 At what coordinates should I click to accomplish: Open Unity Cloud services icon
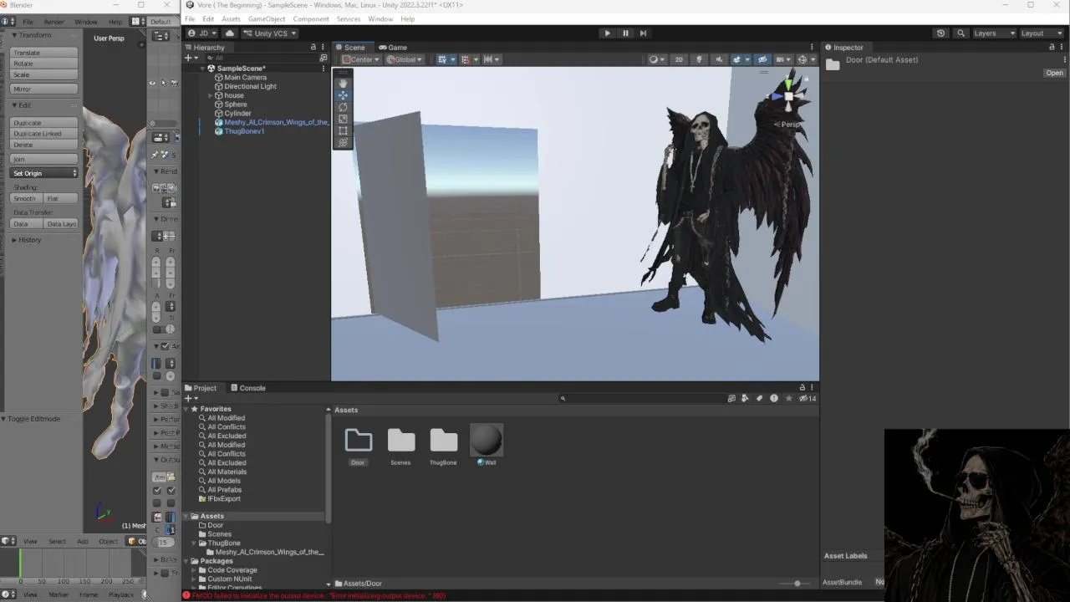(230, 33)
